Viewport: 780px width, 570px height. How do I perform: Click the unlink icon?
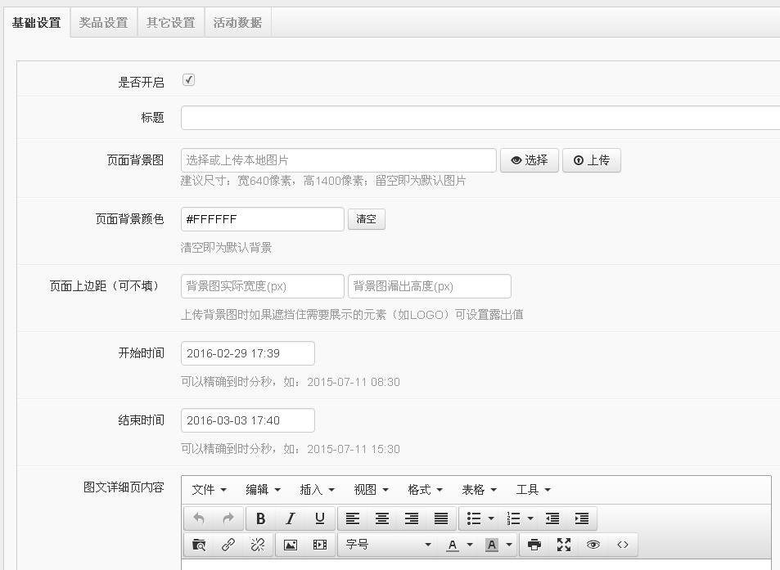tap(258, 544)
